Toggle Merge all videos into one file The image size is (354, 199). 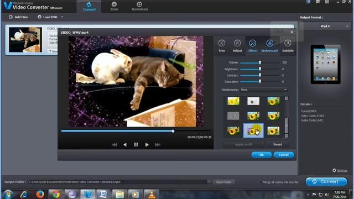point(260,182)
